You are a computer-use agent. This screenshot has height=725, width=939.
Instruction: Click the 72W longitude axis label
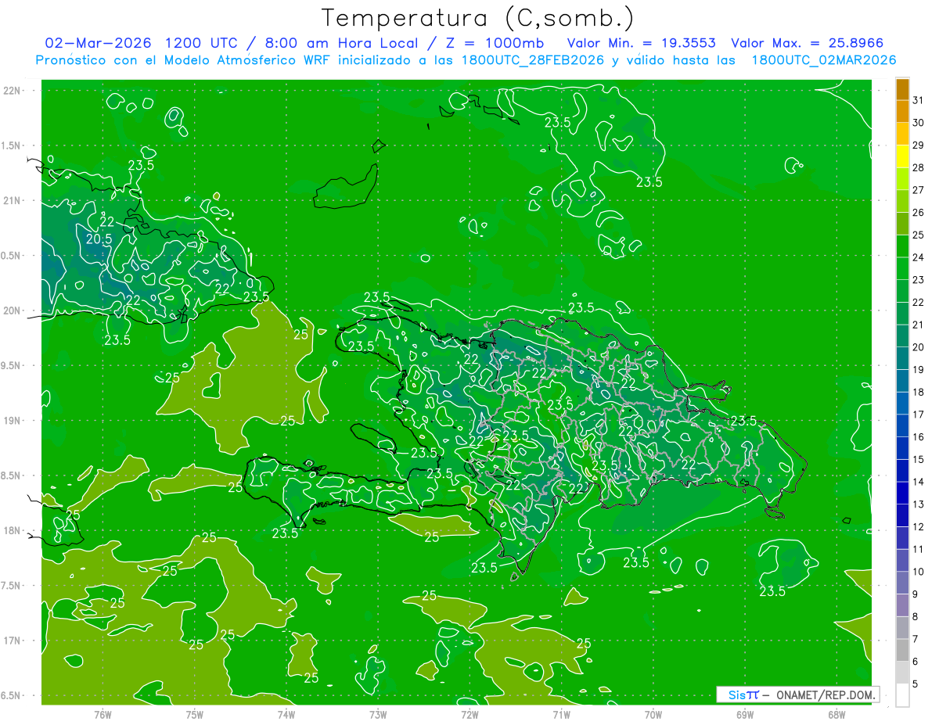(469, 715)
